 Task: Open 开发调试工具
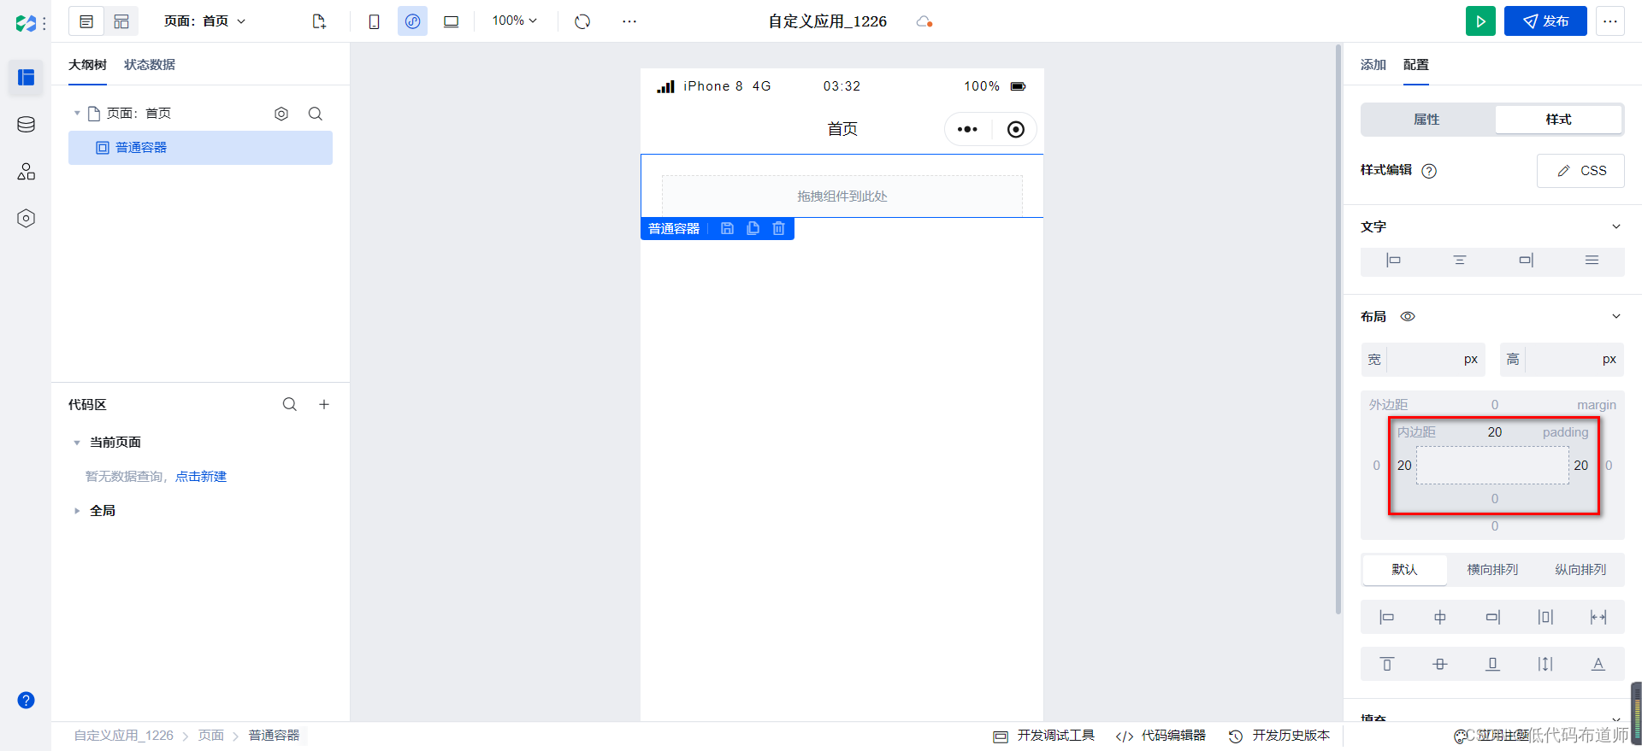tap(1044, 736)
